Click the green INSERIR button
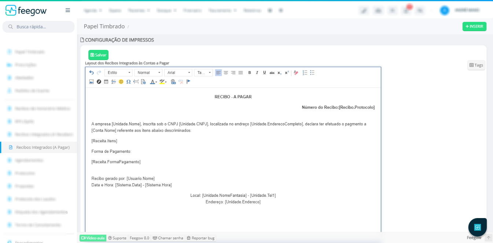 474,26
